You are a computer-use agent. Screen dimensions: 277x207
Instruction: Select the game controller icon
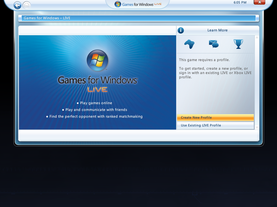(x=189, y=44)
